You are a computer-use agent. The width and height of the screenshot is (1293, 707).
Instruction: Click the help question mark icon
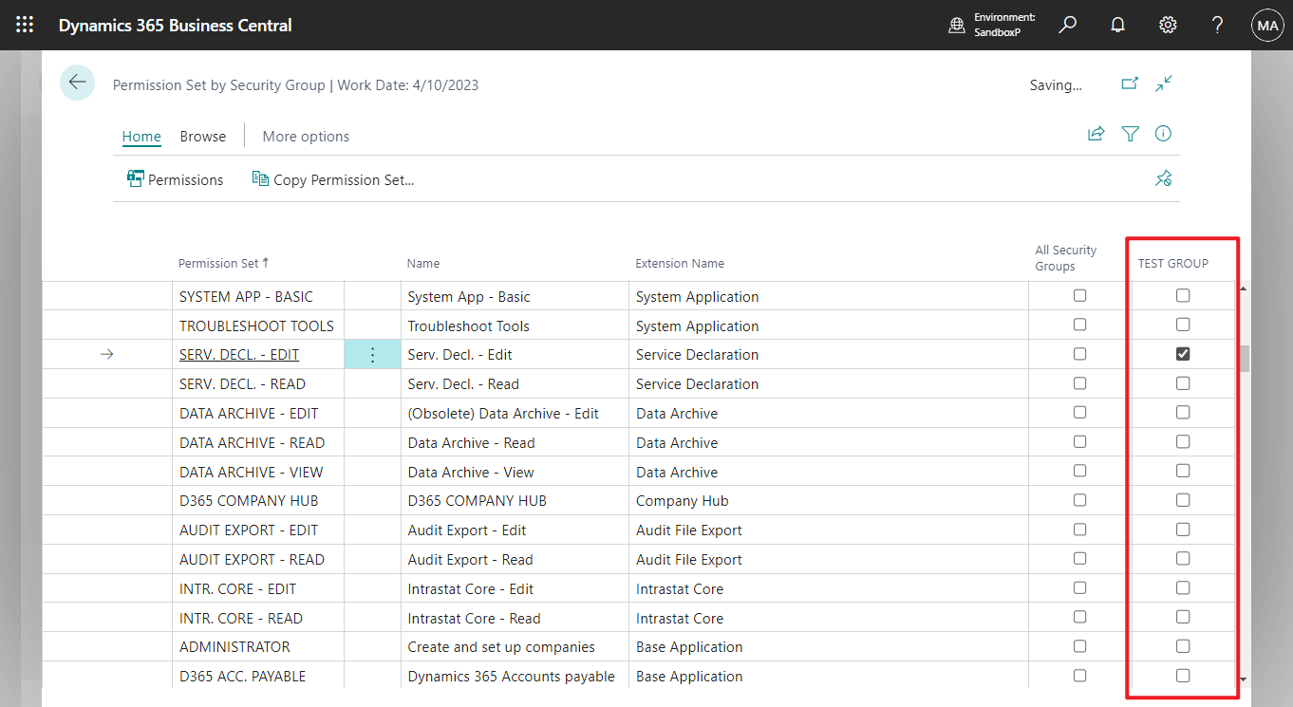tap(1217, 26)
